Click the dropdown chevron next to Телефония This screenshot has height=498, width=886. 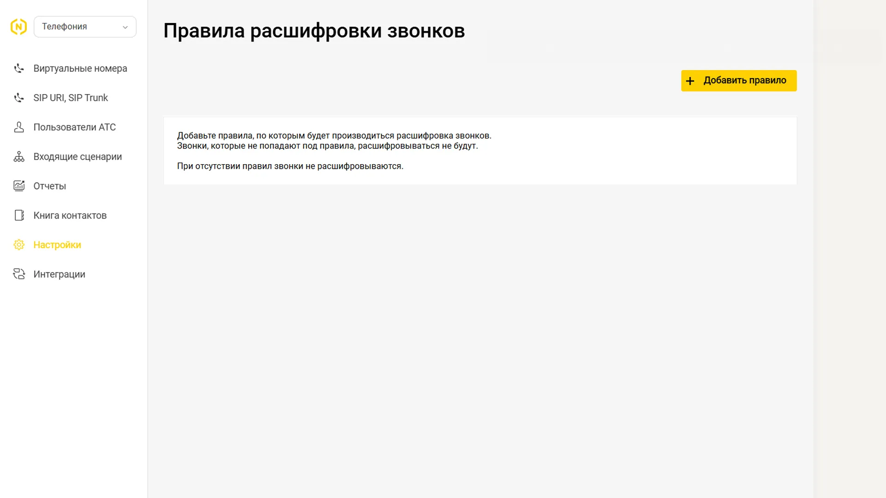tap(125, 27)
